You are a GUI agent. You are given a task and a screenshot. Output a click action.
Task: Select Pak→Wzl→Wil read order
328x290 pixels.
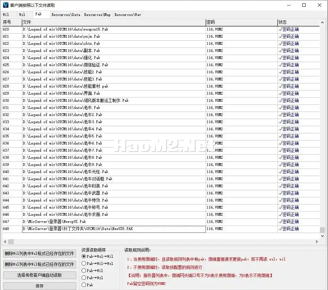pos(97,256)
